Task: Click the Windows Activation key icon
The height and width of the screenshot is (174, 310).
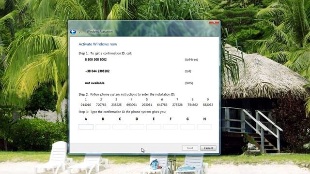Action: pyautogui.click(x=81, y=31)
